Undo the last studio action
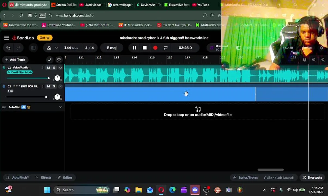Screen dimensions: 328x196 click(8, 48)
